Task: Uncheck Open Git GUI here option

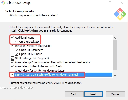Action: (17, 54)
